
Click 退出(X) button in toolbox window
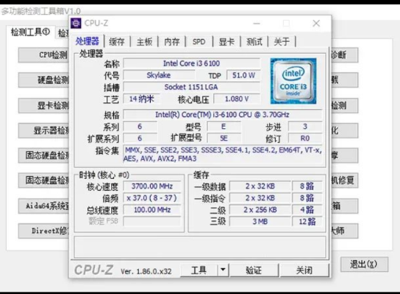click(x=364, y=264)
